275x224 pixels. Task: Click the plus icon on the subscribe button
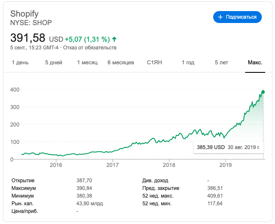pos(220,17)
